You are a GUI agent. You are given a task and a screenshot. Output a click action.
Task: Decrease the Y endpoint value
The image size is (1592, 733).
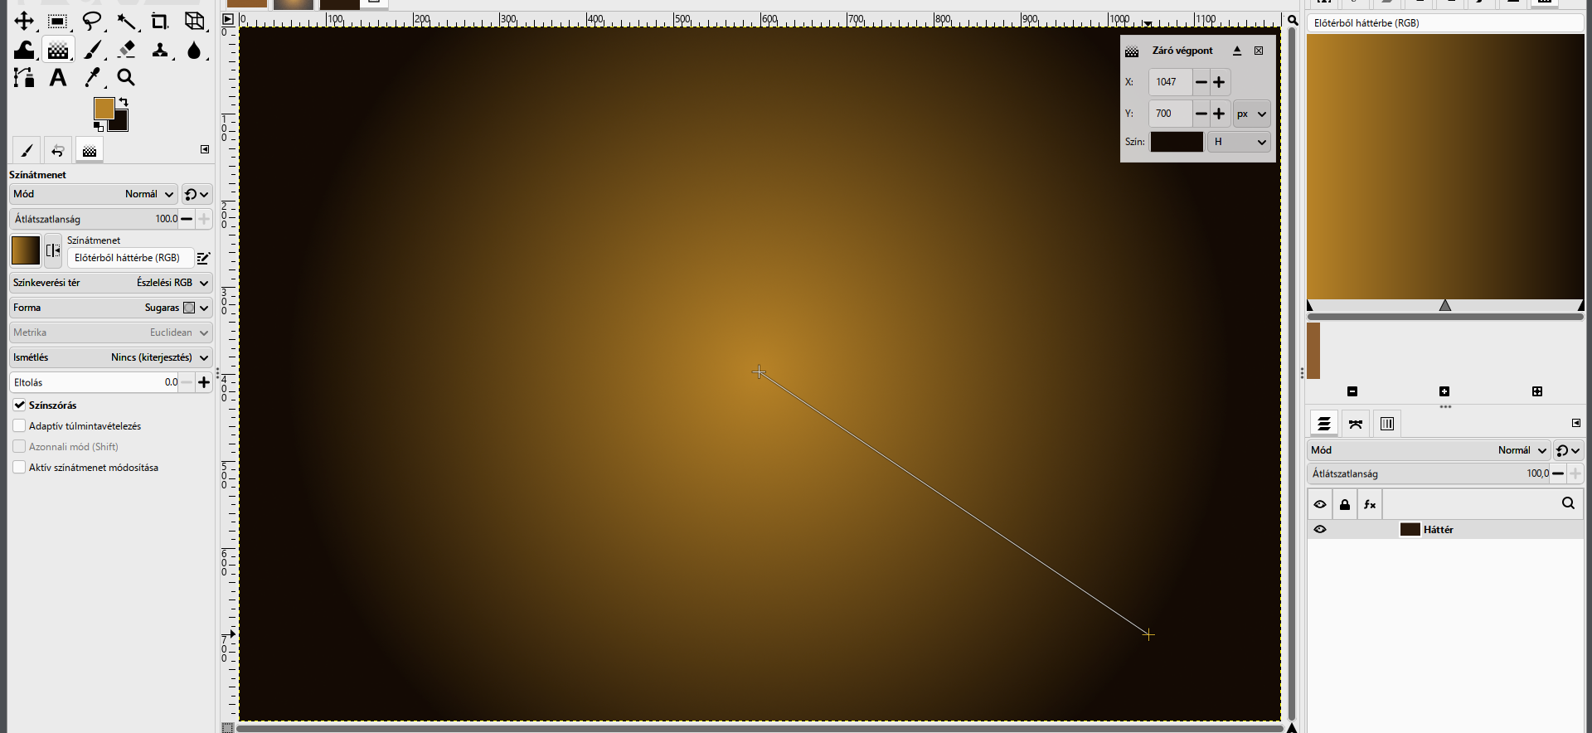point(1201,114)
